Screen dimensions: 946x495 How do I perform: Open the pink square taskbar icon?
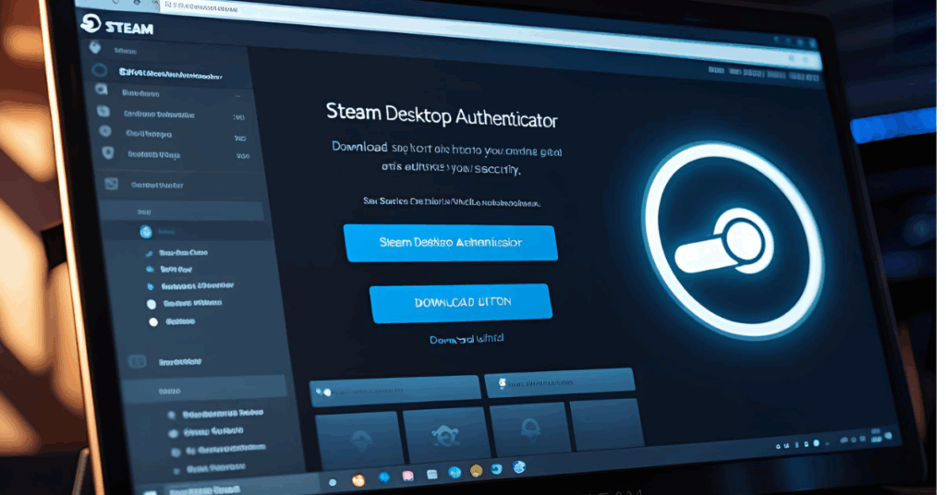(407, 477)
